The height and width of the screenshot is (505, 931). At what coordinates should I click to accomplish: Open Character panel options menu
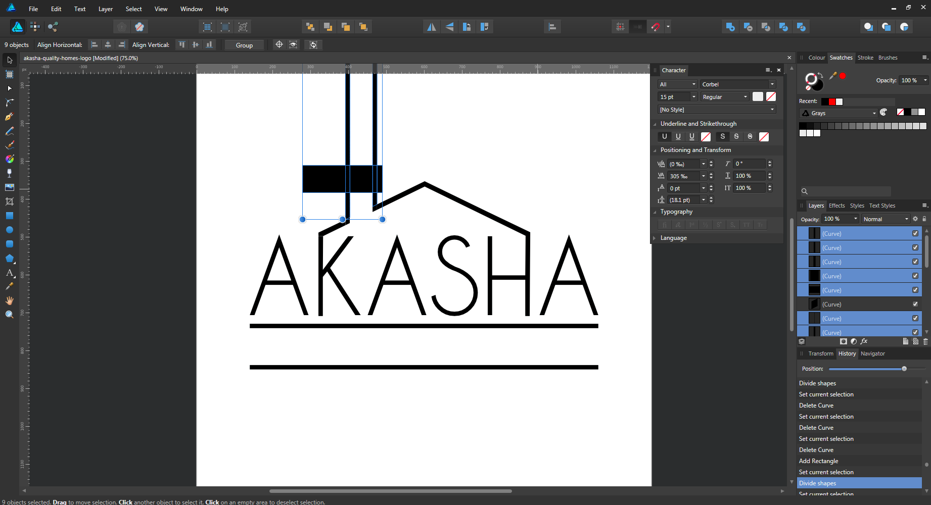point(768,70)
